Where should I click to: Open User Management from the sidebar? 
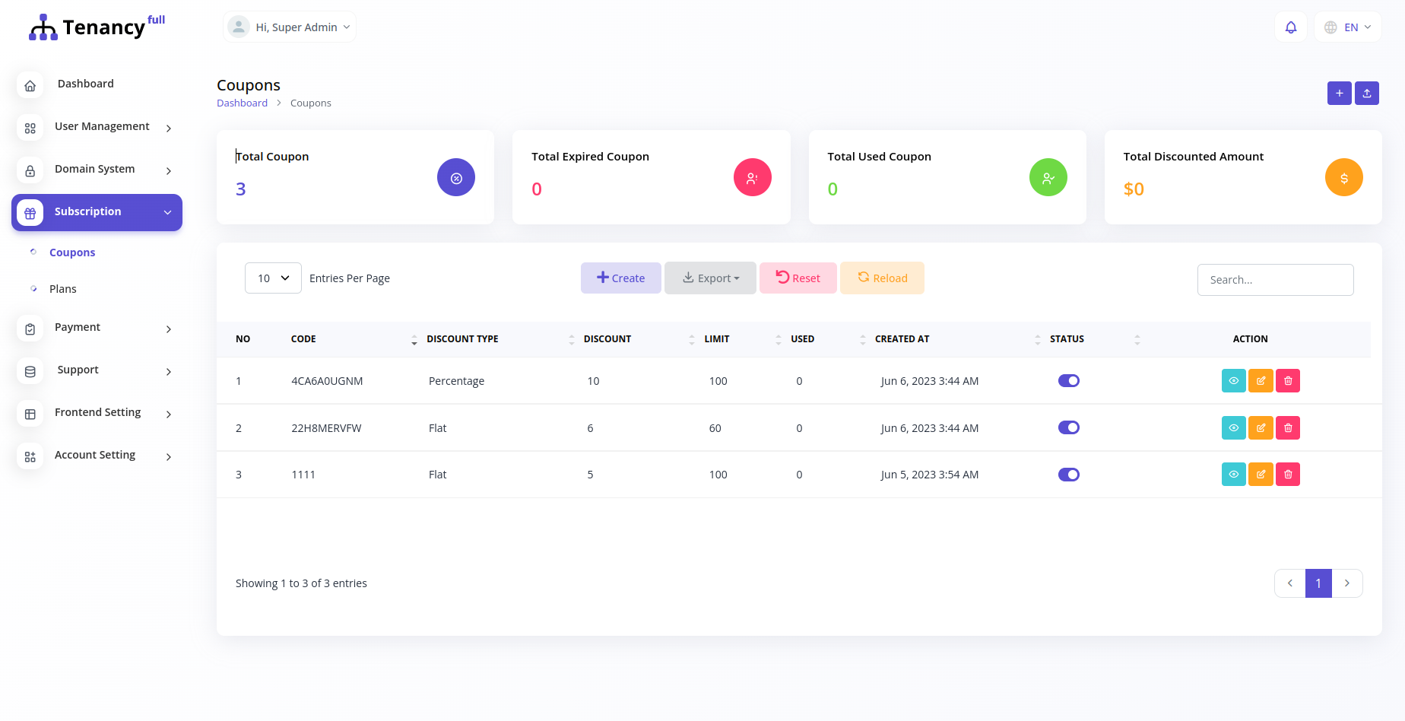point(101,126)
